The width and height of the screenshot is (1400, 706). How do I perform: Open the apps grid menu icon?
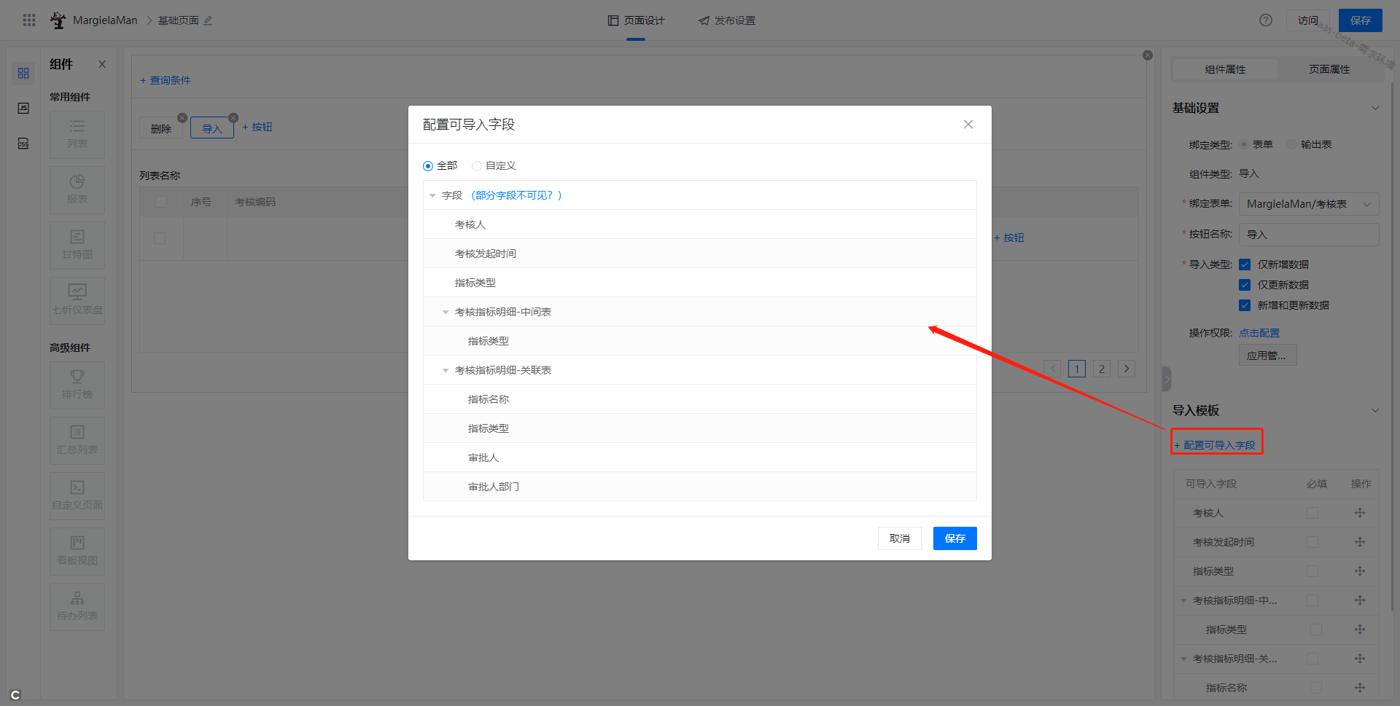29,20
